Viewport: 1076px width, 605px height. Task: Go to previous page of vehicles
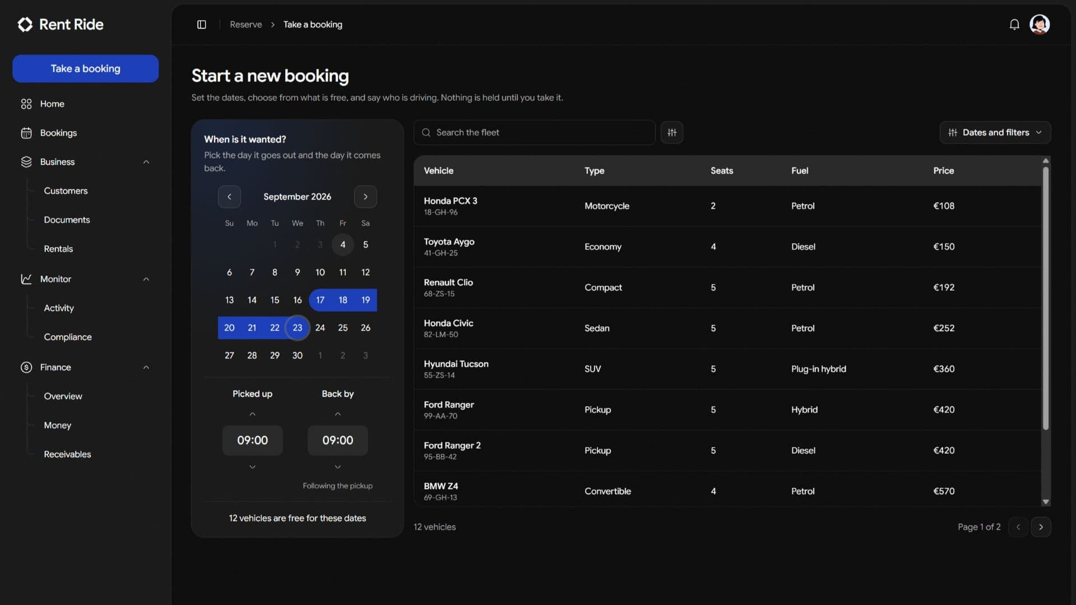click(1018, 527)
